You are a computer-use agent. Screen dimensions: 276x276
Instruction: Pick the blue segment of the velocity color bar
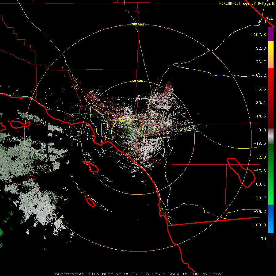tap(271, 219)
